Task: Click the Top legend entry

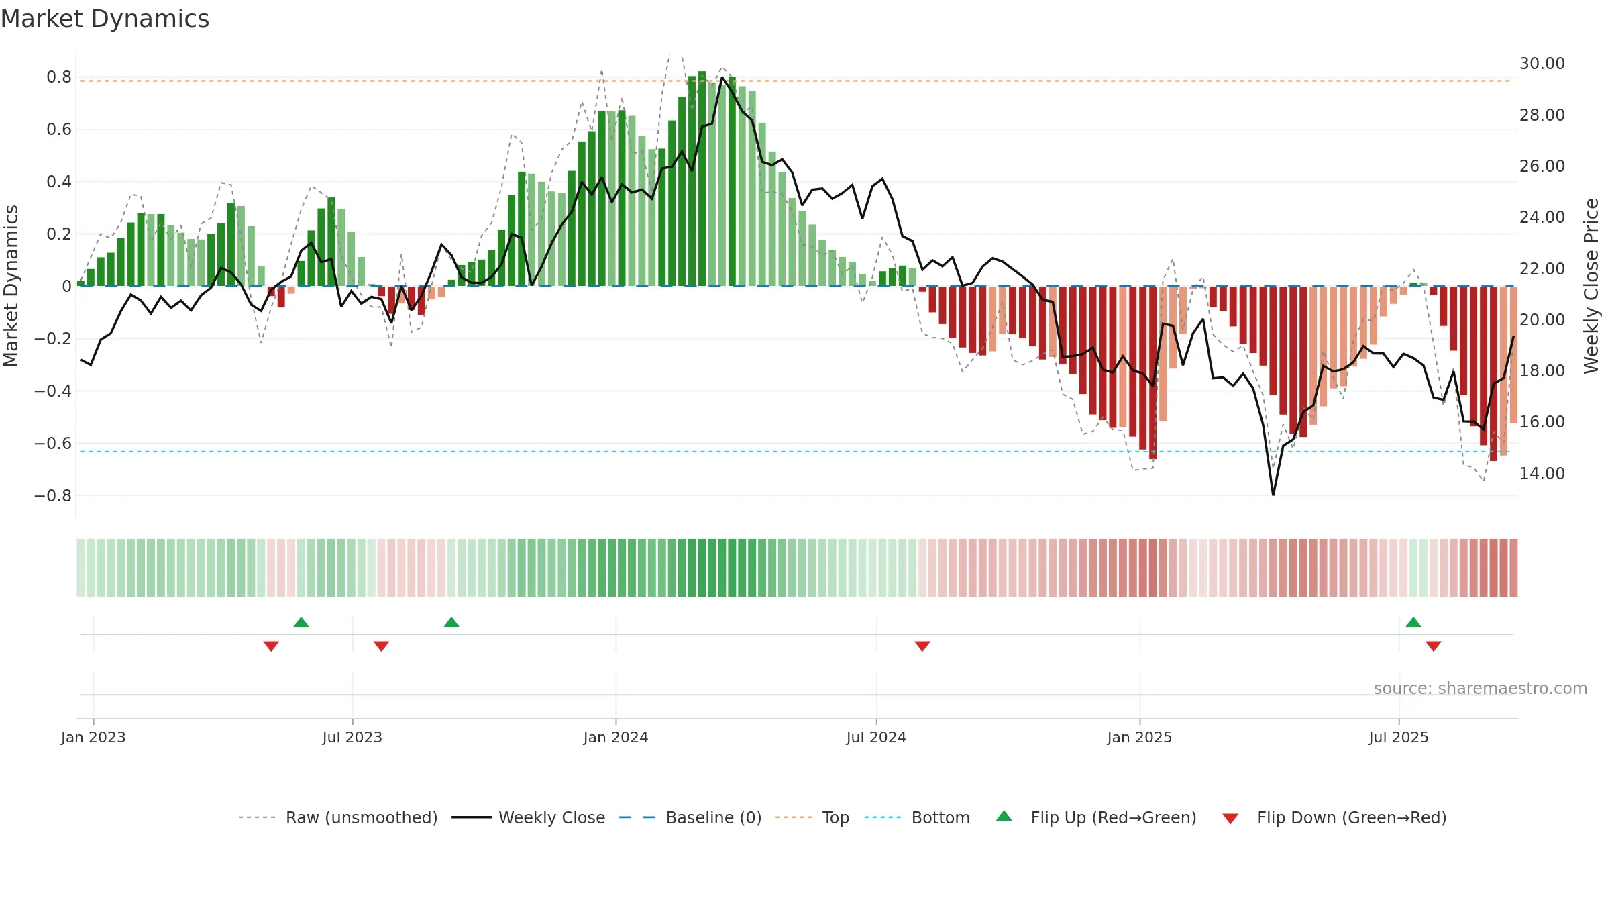Action: click(x=812, y=817)
